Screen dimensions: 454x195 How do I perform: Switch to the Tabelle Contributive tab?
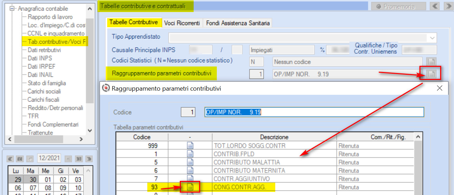point(133,22)
